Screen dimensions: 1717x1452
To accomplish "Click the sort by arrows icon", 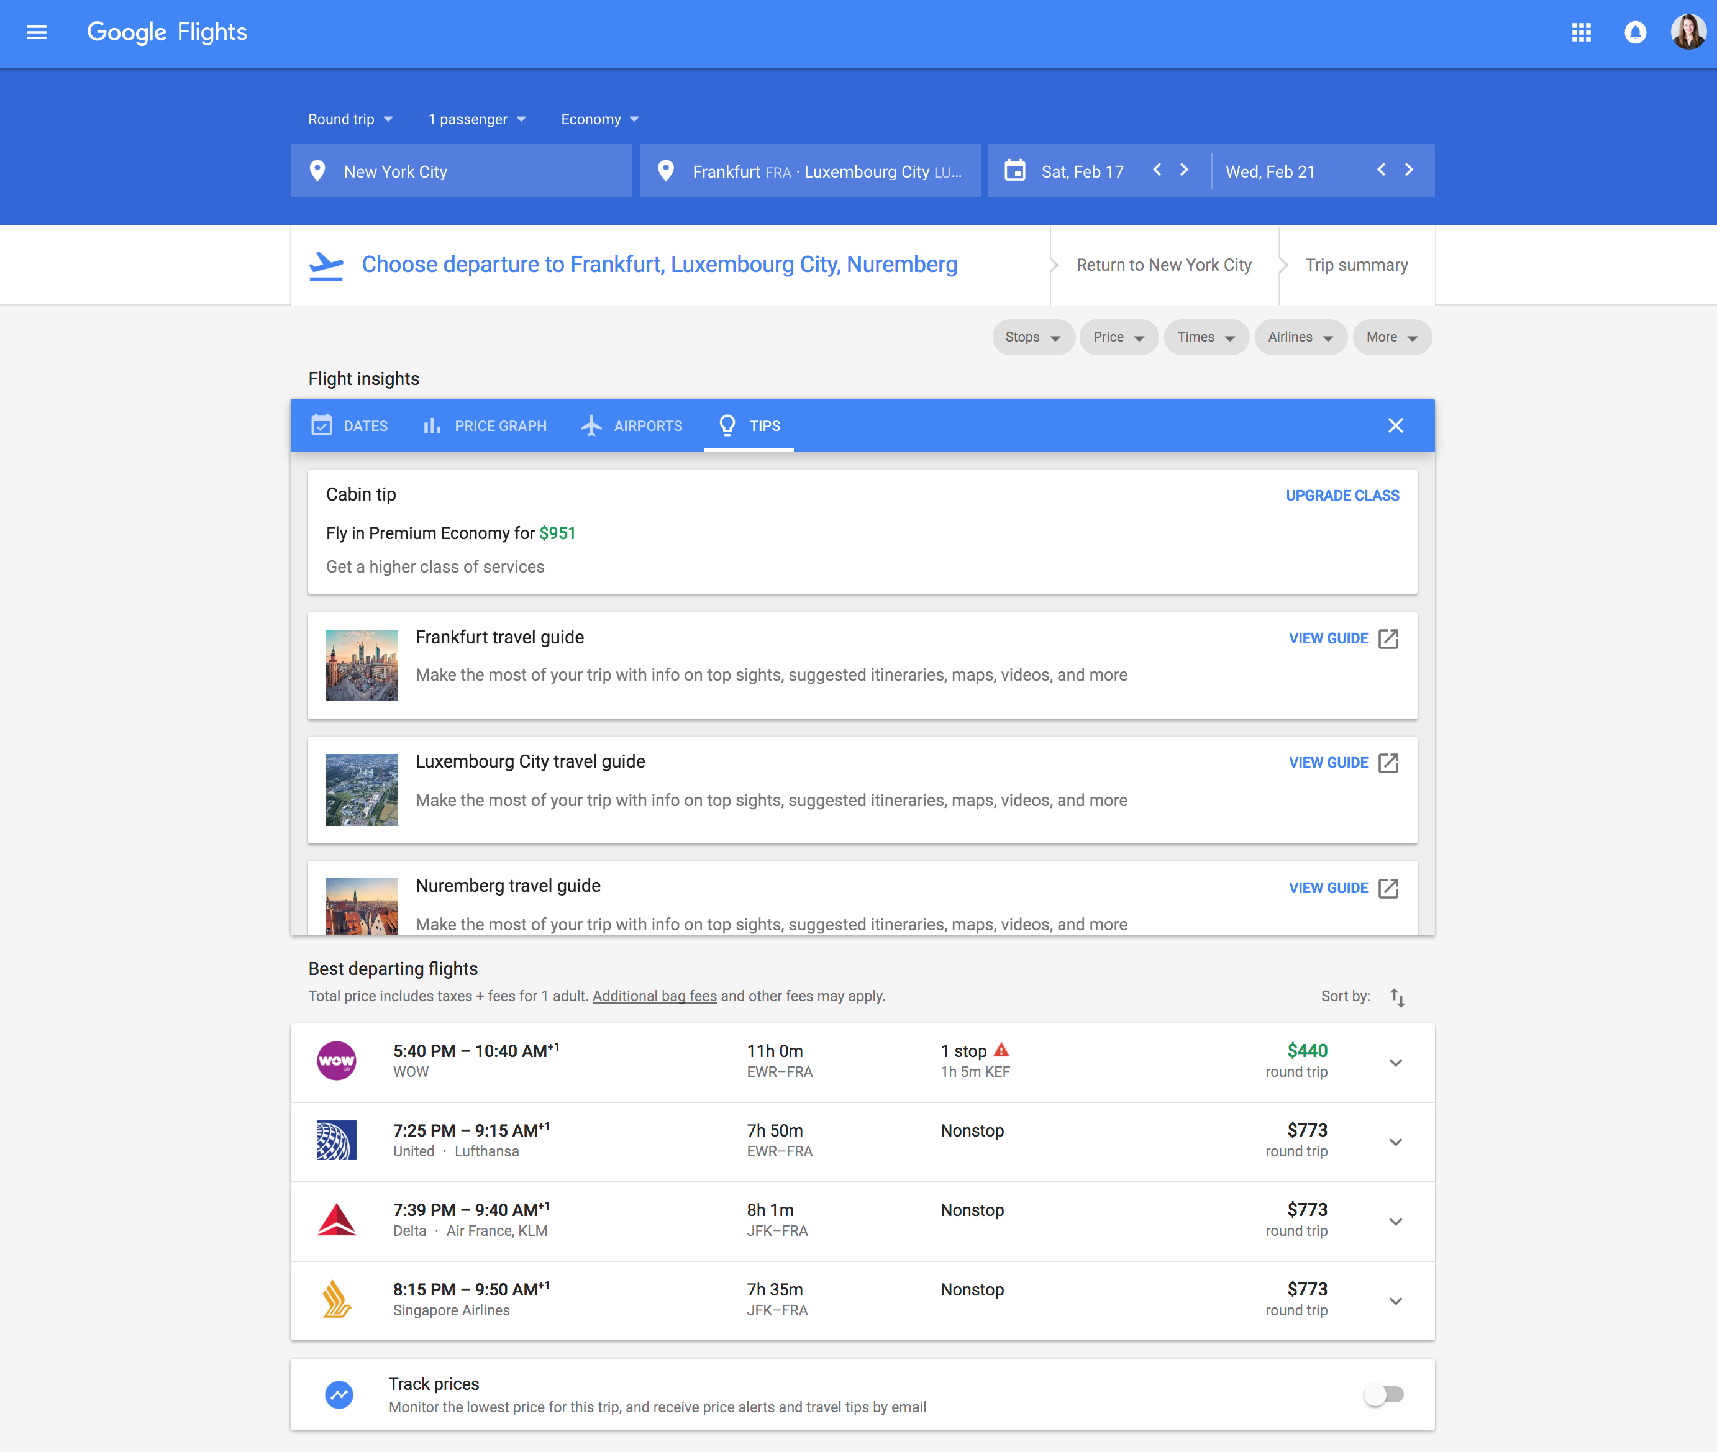I will coord(1397,997).
